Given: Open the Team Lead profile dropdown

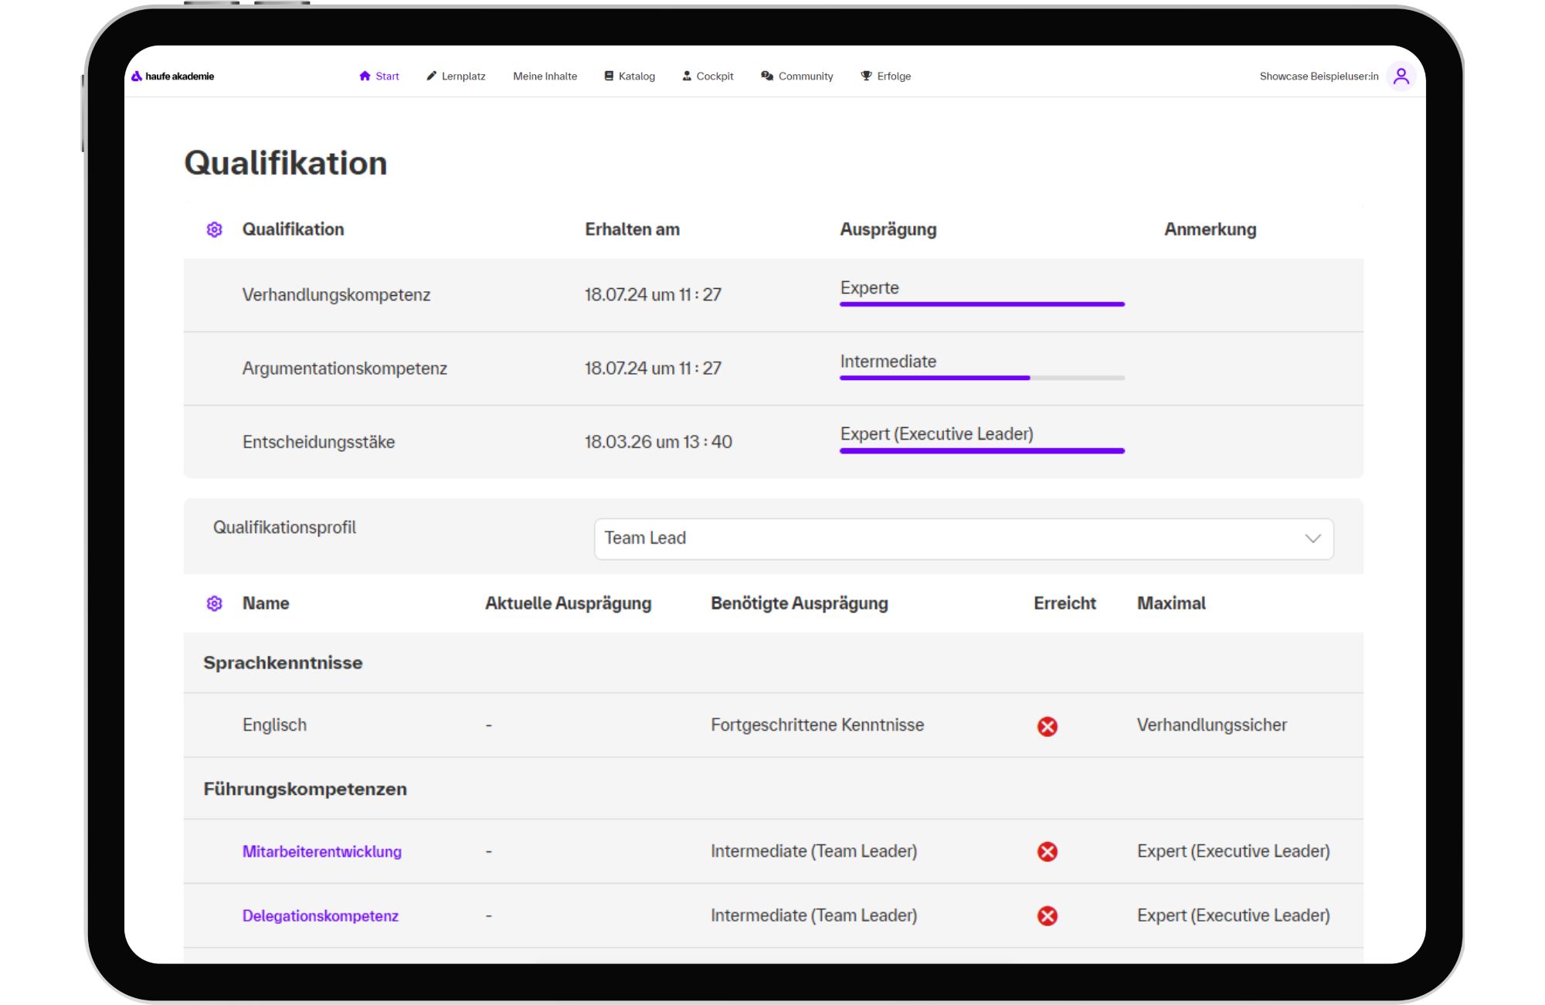Looking at the screenshot, I should click(963, 538).
